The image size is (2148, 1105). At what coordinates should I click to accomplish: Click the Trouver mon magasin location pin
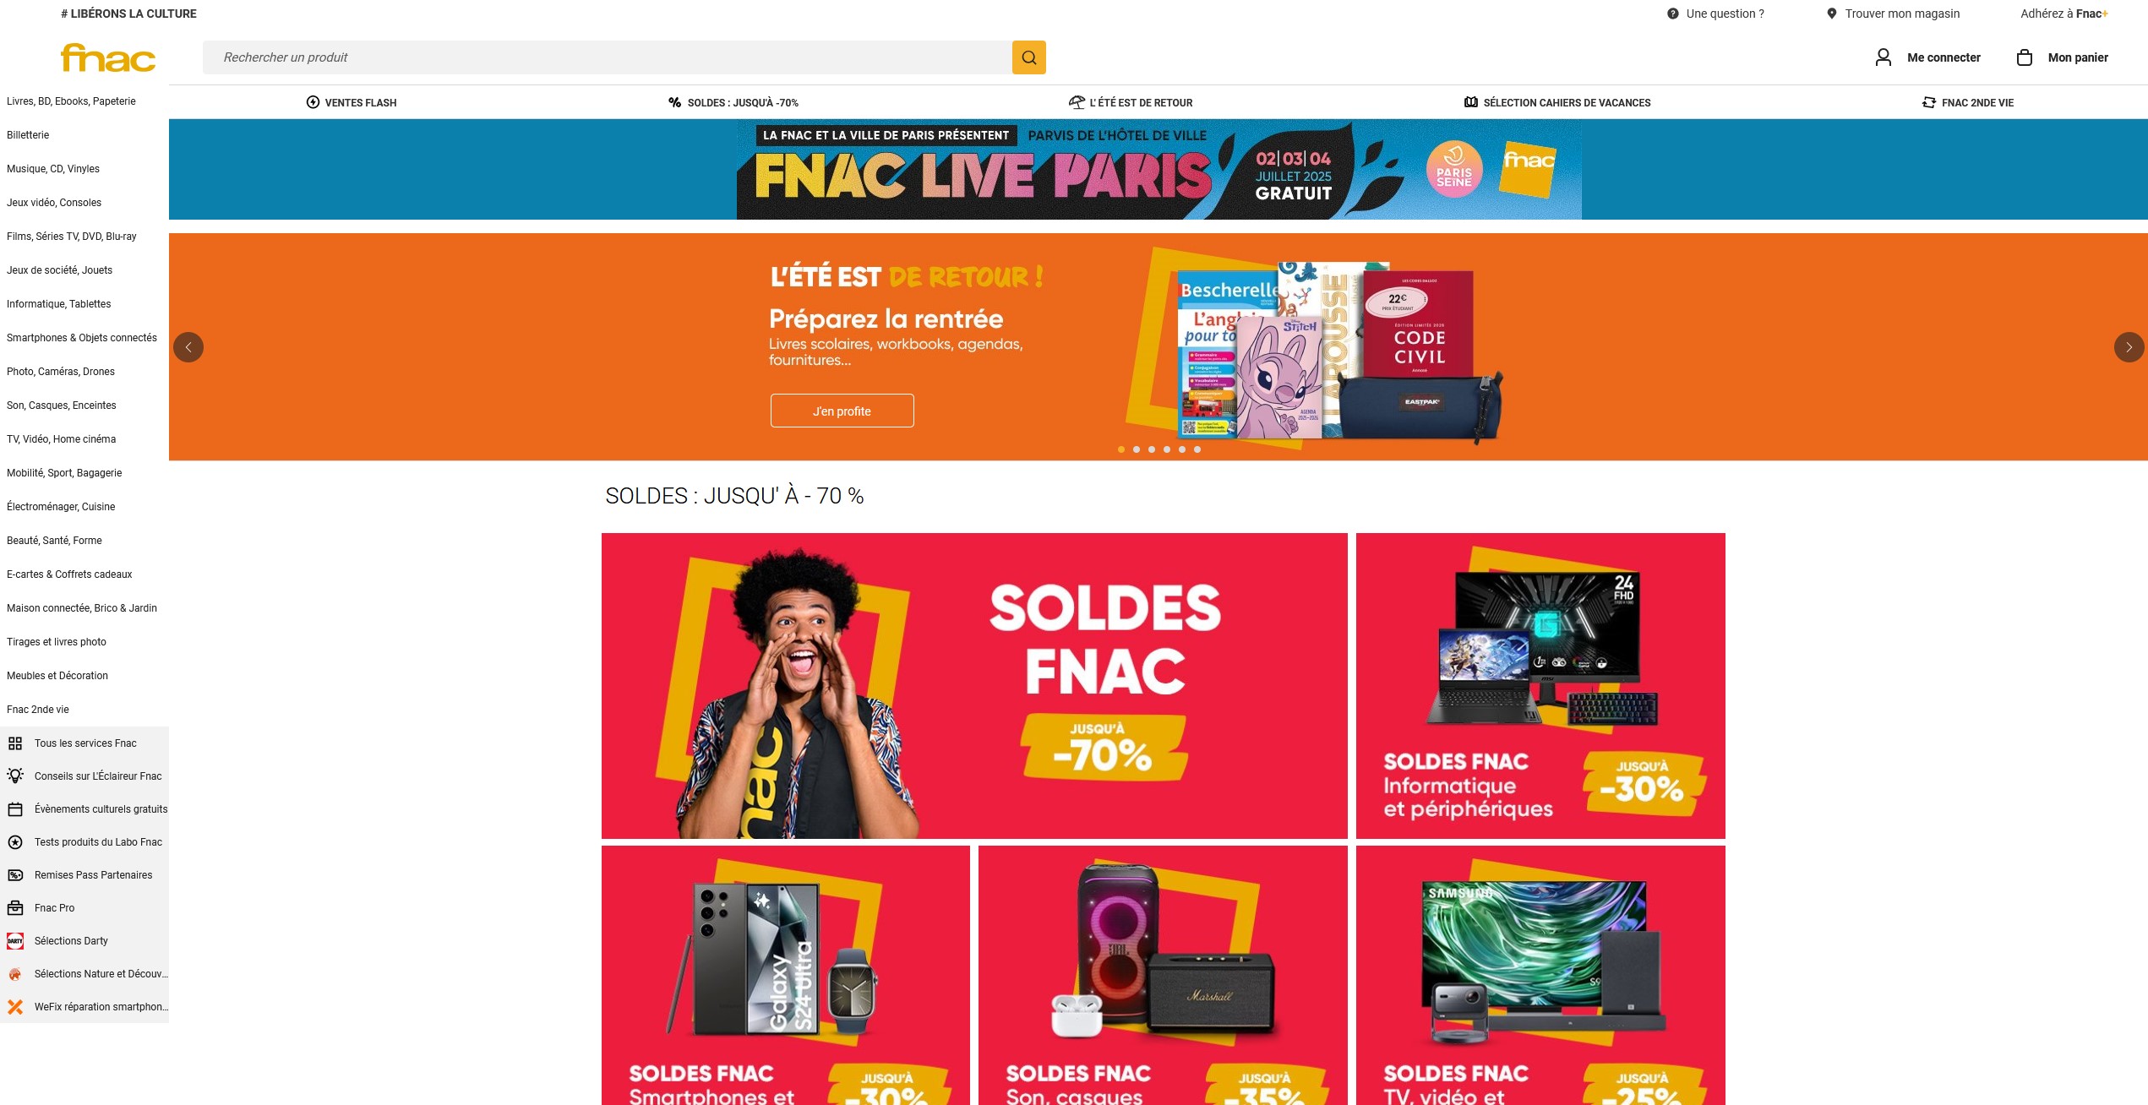coord(1831,14)
